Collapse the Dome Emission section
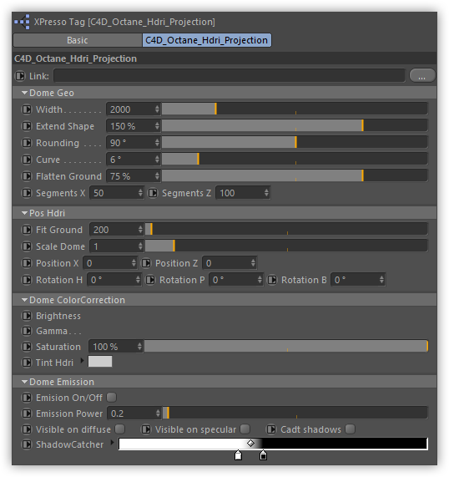 25,382
